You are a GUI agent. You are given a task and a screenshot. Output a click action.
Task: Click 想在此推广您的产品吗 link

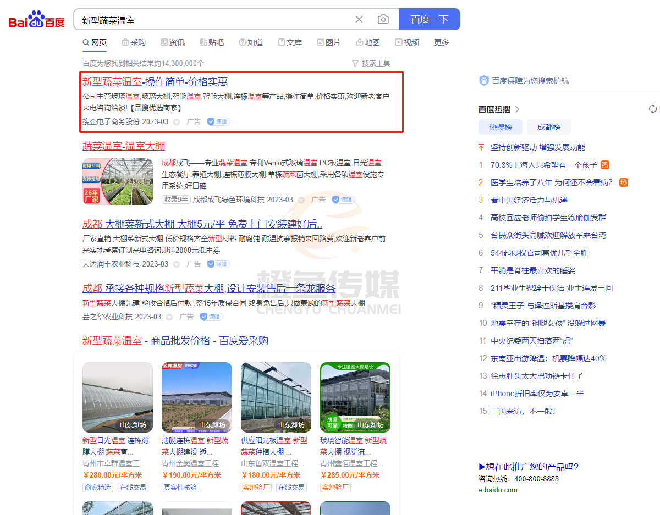(x=529, y=467)
